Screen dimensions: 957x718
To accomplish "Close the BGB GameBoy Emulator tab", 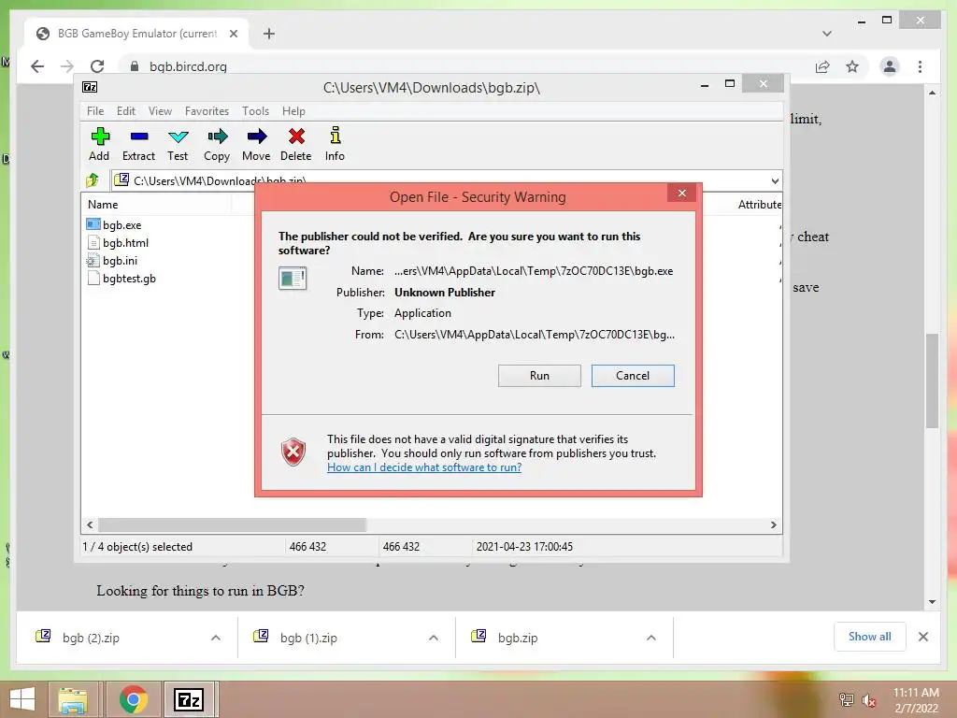I will pyautogui.click(x=234, y=34).
